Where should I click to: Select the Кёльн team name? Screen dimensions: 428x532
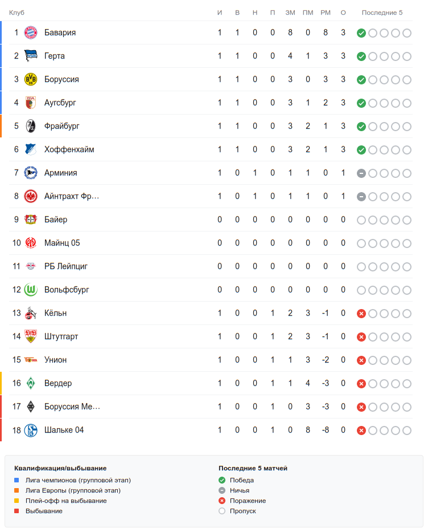coord(56,313)
